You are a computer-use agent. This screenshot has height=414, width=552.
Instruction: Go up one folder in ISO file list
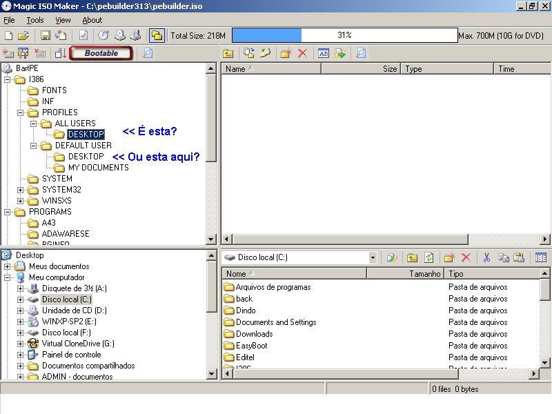[228, 53]
